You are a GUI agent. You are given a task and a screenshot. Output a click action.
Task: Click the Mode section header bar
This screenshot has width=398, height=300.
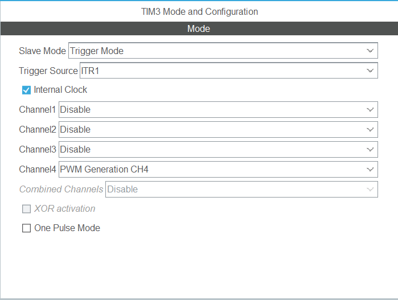pyautogui.click(x=199, y=29)
